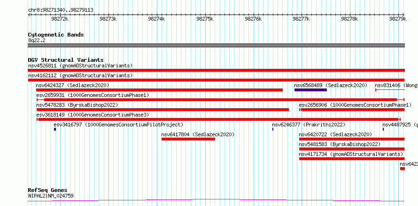Click the nsv5481583 ByrskaBishop2022 bar

point(352,149)
